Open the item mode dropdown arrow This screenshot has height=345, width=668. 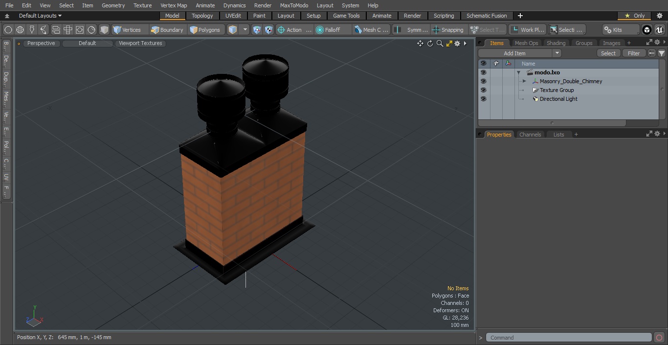245,30
